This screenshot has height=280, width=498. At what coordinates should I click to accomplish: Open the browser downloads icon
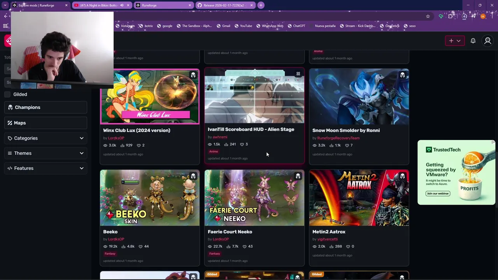pos(464,16)
